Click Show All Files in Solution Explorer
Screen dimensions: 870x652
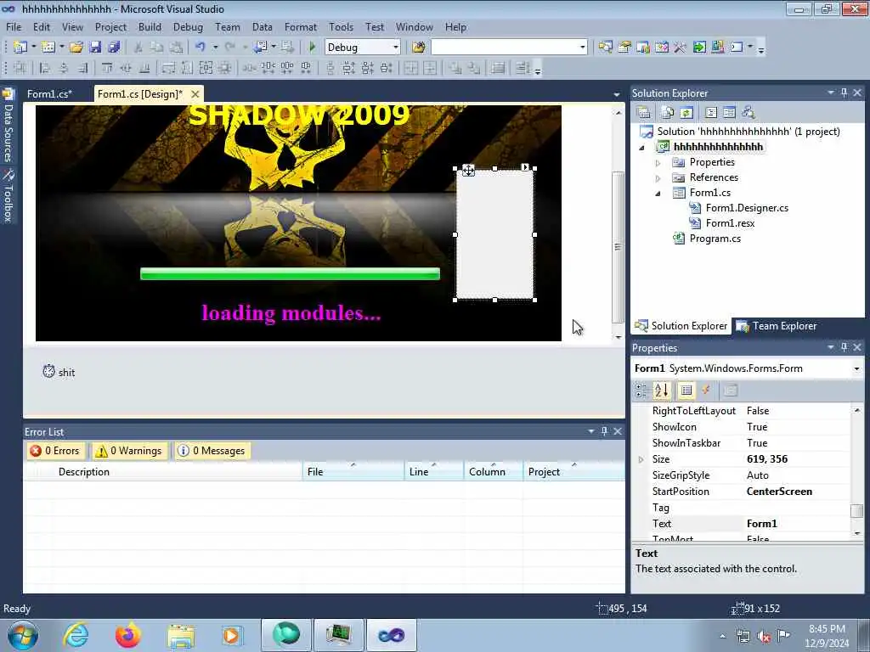click(668, 113)
